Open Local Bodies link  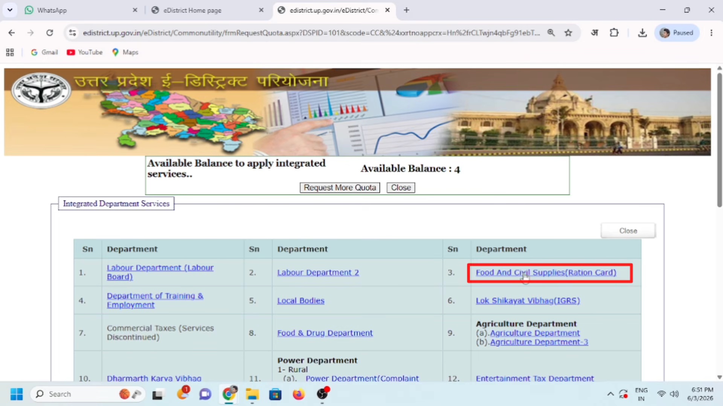point(301,301)
